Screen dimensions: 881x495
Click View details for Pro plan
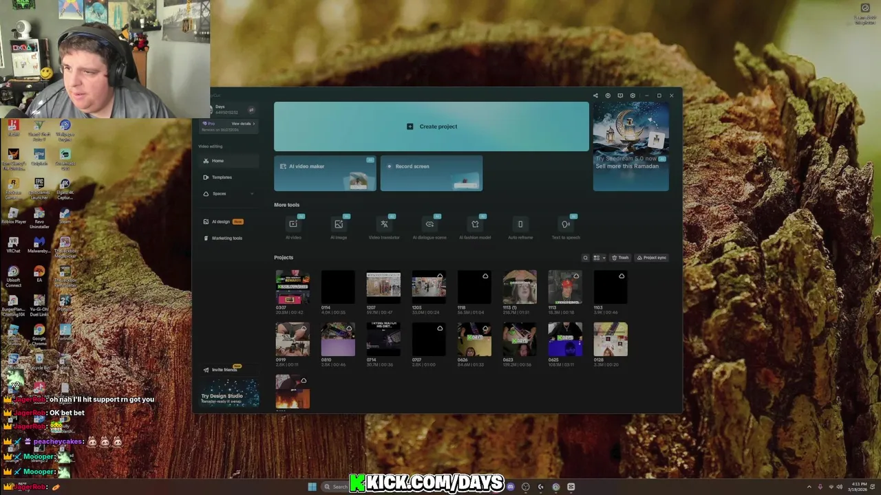click(x=243, y=124)
